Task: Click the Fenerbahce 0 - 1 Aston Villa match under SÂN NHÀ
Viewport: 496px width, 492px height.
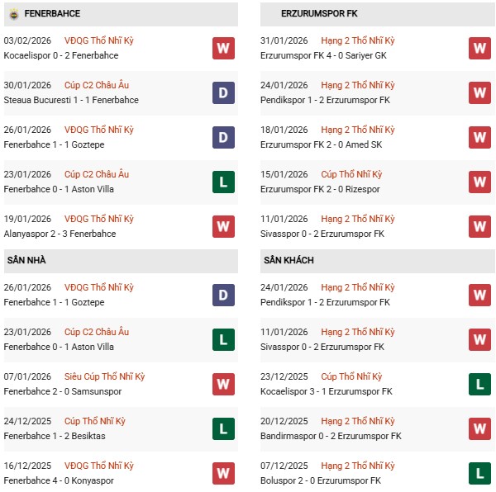Action: (59, 347)
